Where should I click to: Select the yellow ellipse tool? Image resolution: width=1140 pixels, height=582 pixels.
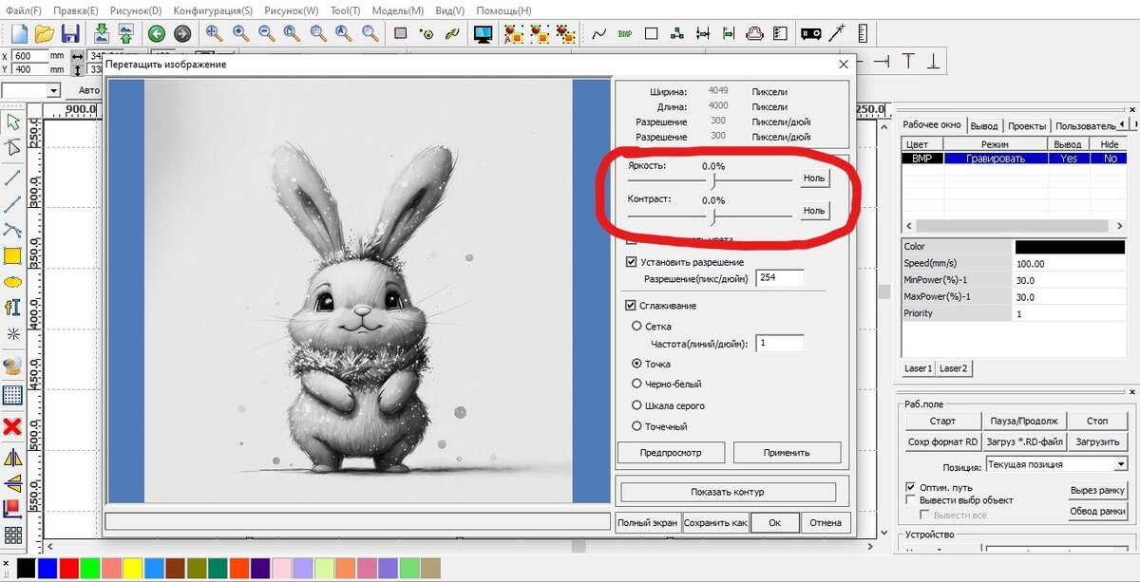pos(12,282)
